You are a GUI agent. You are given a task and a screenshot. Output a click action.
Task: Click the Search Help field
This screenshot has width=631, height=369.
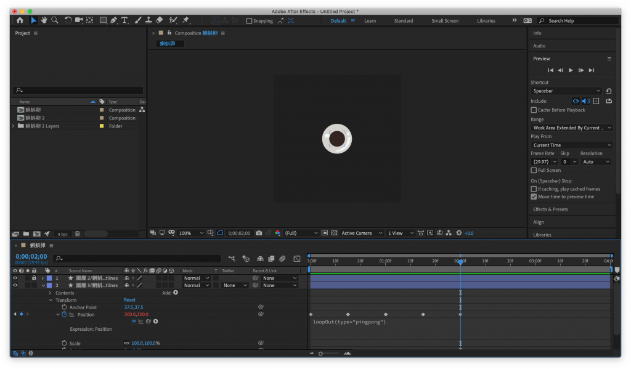[x=577, y=20]
